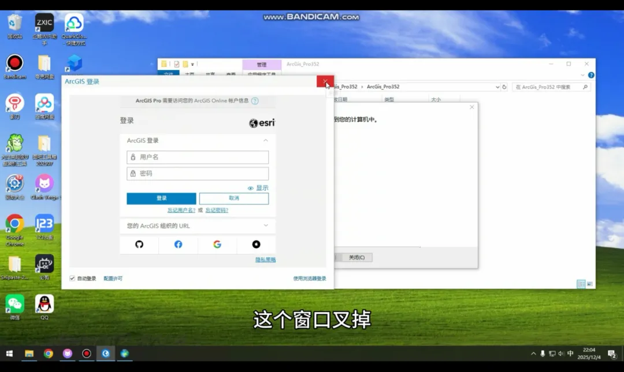The image size is (624, 372).
Task: Collapse the ArcGIS 登录 section
Action: coord(265,140)
